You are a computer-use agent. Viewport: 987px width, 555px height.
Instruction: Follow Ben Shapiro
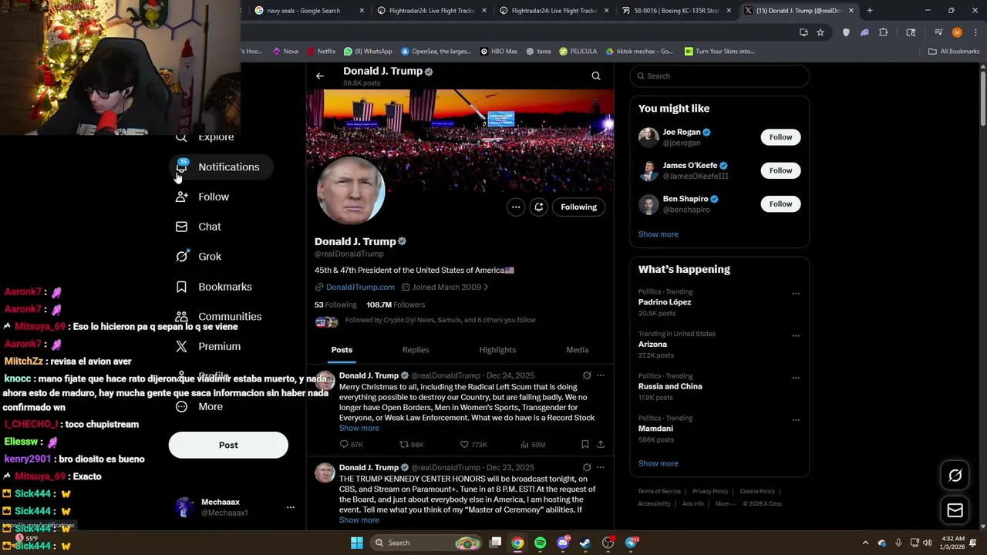coord(780,203)
